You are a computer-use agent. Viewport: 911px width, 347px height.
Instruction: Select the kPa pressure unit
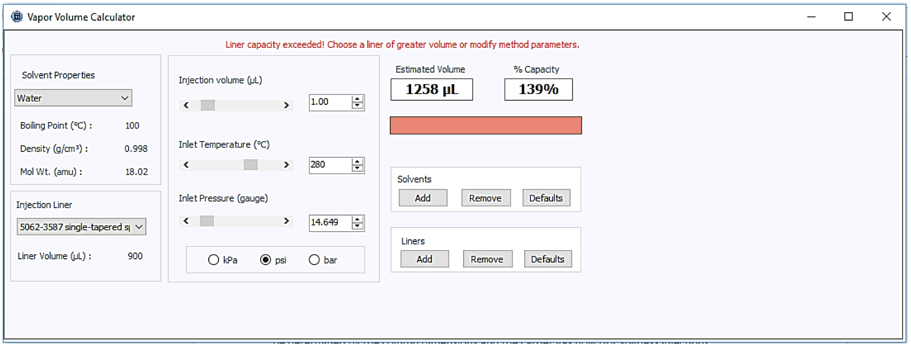tap(214, 260)
